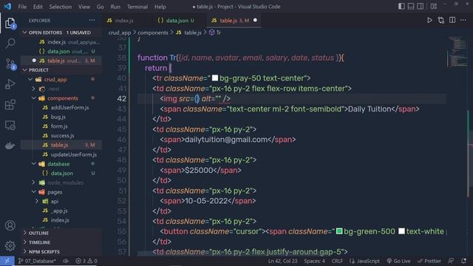Click the feedback icon in status bar
The image size is (473, 266).
[452, 261]
